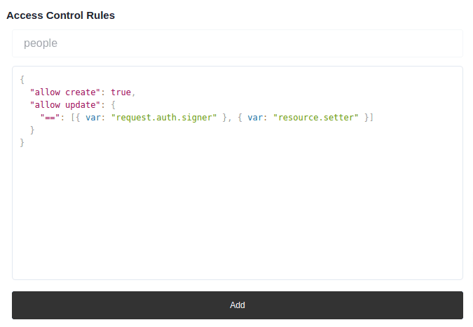The height and width of the screenshot is (327, 473).
Task: Focus the "people" collection name field
Action: coord(237,43)
